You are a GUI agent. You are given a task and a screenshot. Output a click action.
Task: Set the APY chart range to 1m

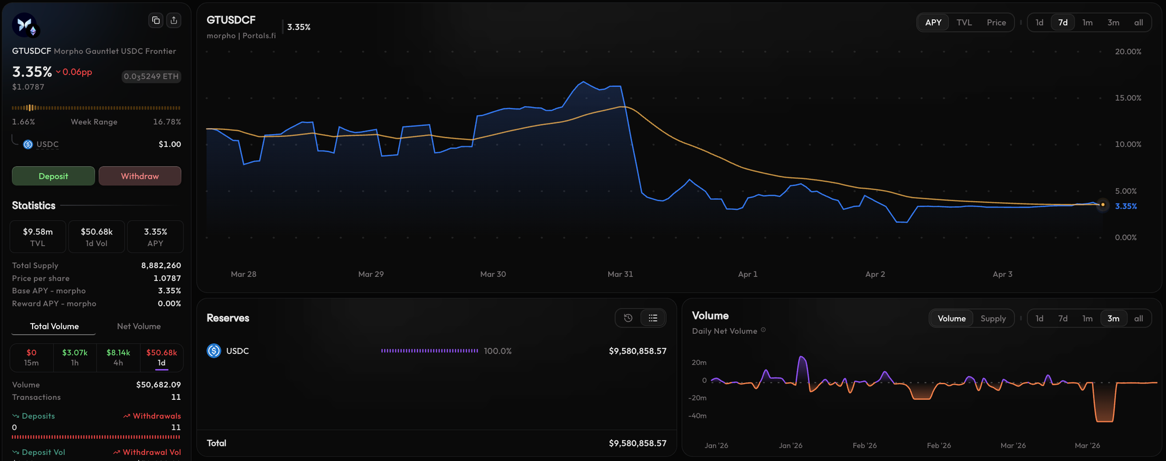click(x=1087, y=23)
